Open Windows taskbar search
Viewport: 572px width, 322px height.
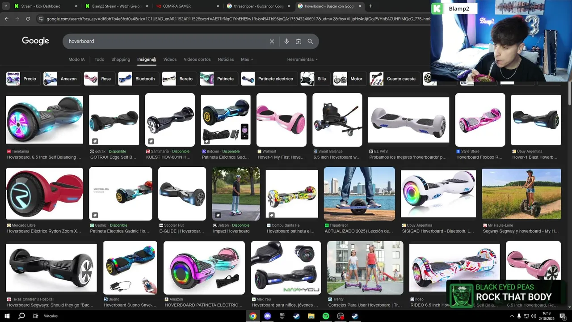[21, 316]
